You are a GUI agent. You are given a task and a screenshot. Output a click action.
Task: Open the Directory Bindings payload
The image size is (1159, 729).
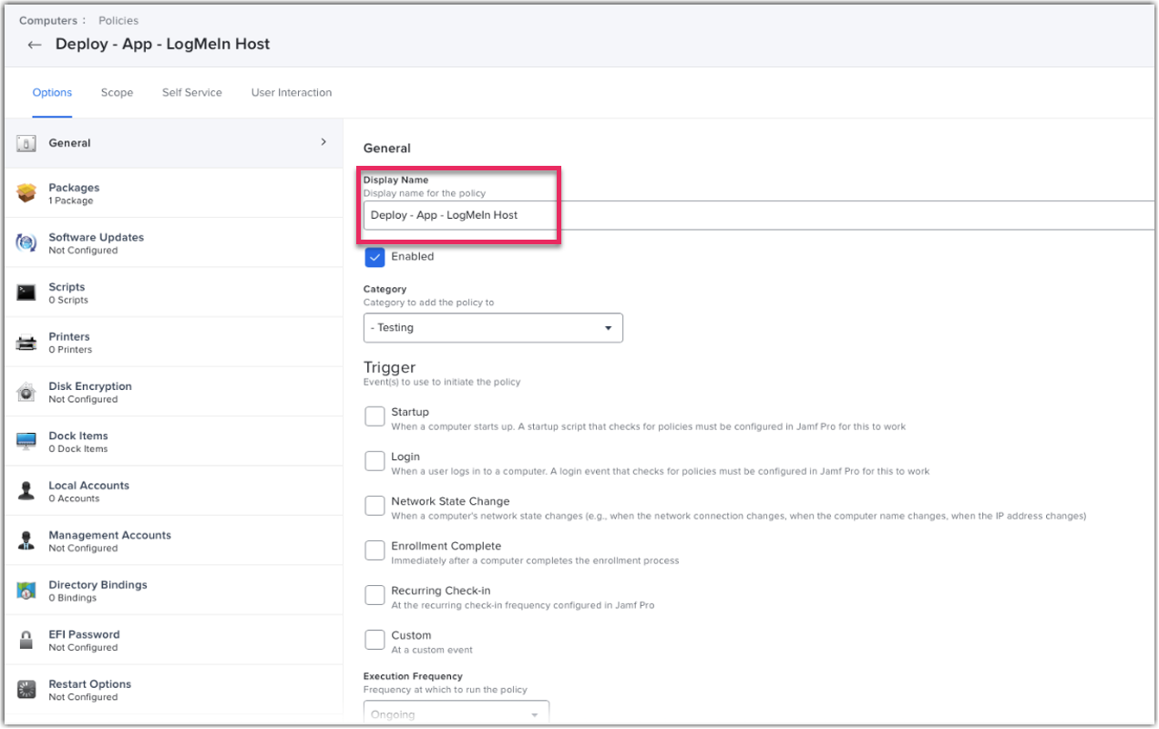pos(26,590)
